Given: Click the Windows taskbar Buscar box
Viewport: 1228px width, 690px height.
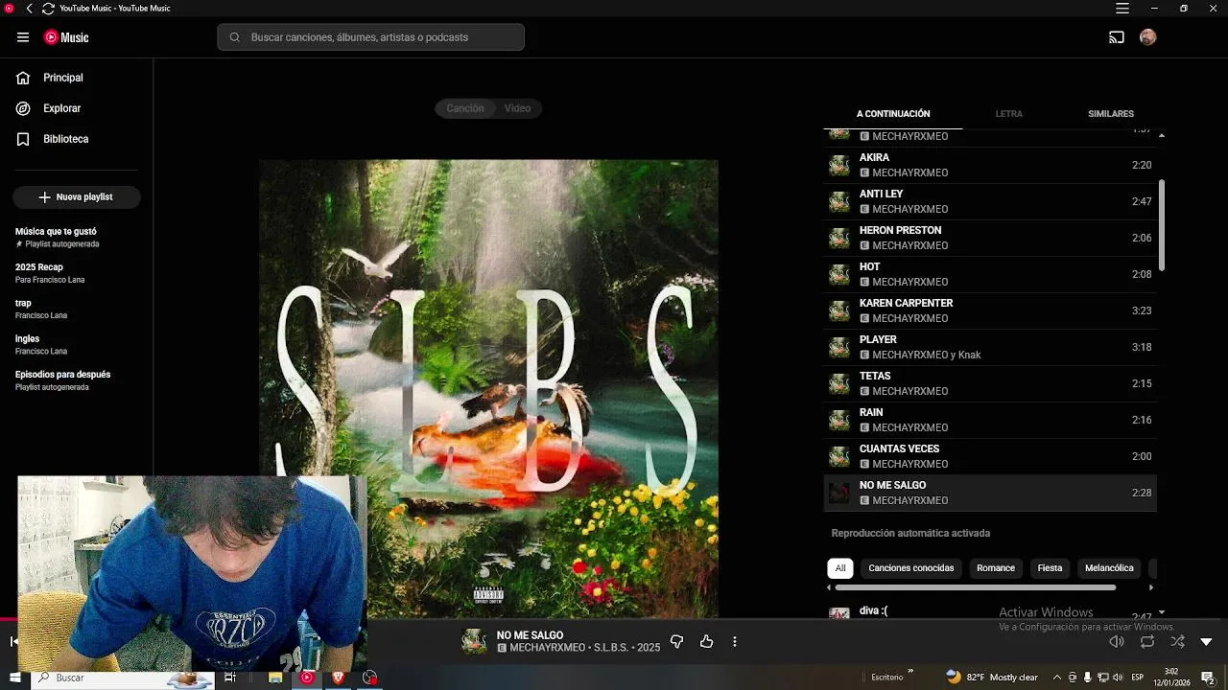Looking at the screenshot, I should click(x=125, y=678).
